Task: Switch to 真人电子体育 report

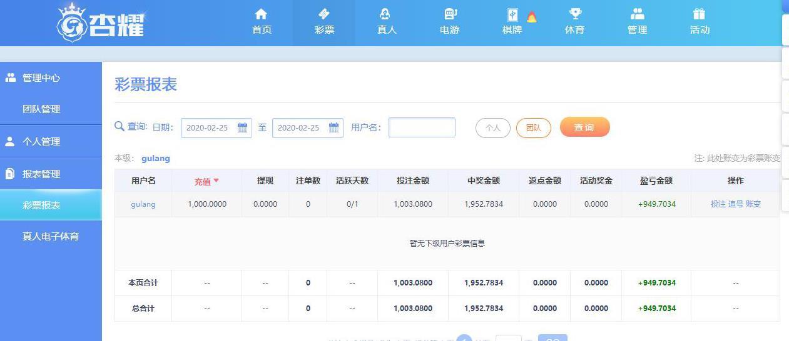Action: click(51, 237)
